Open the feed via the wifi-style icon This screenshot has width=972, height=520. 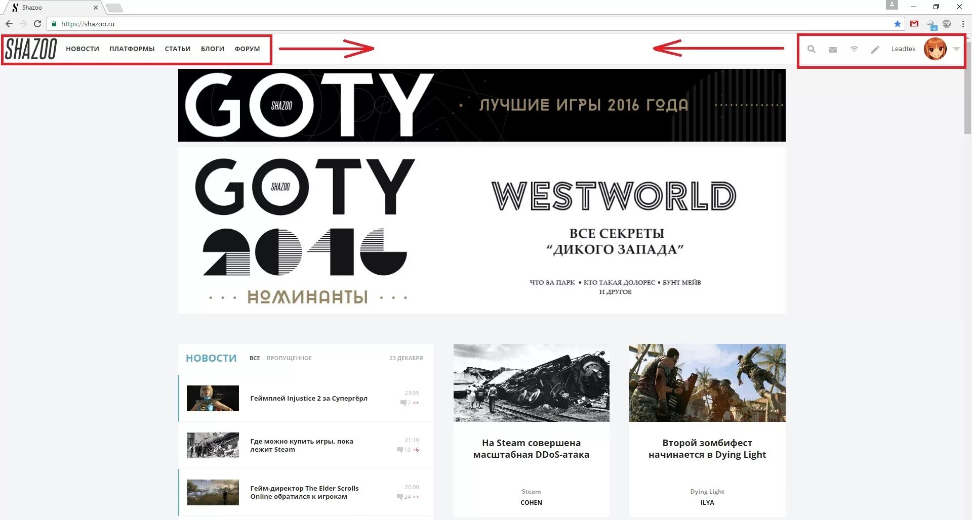coord(854,49)
